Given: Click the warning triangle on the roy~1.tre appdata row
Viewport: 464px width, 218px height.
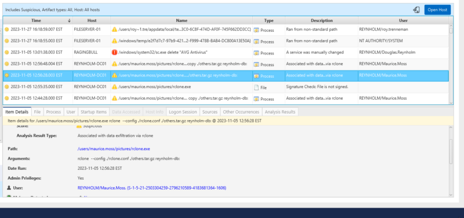Looking at the screenshot, I should (114, 30).
